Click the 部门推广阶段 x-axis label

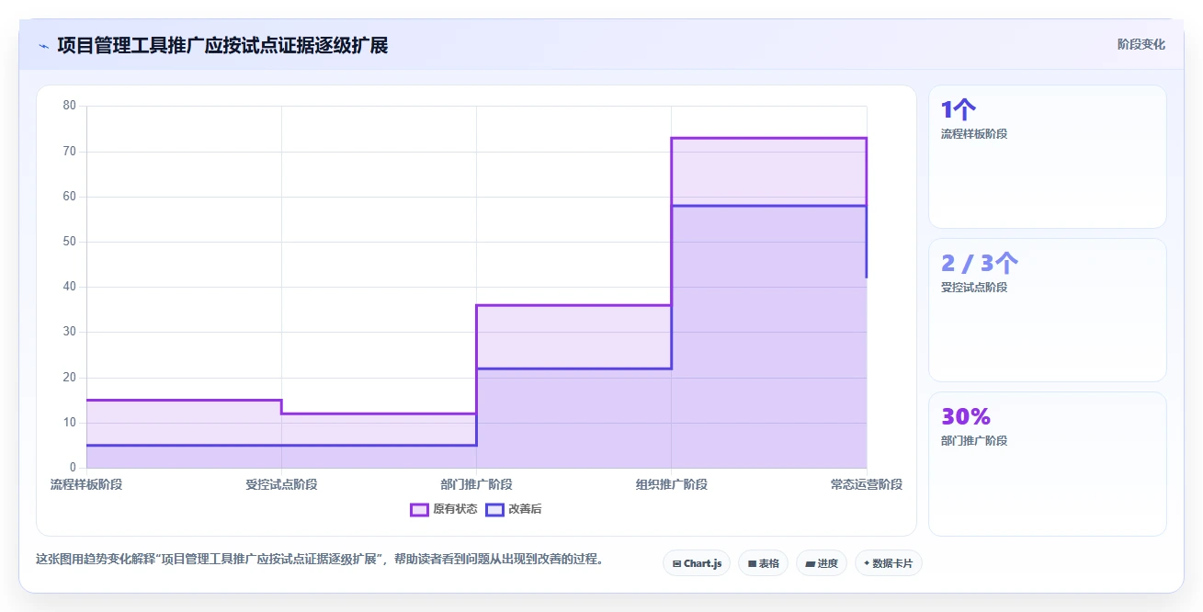point(476,484)
